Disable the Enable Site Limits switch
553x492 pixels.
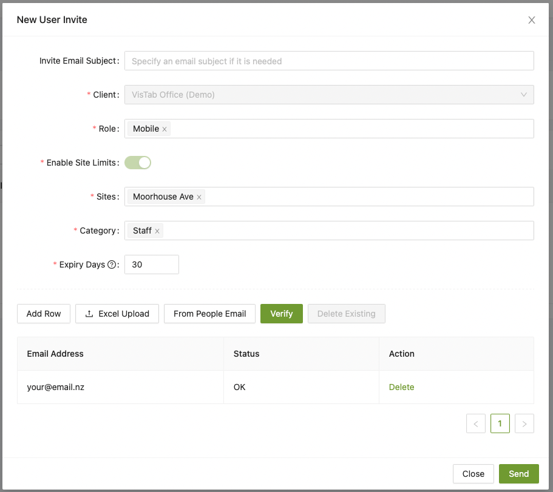138,163
